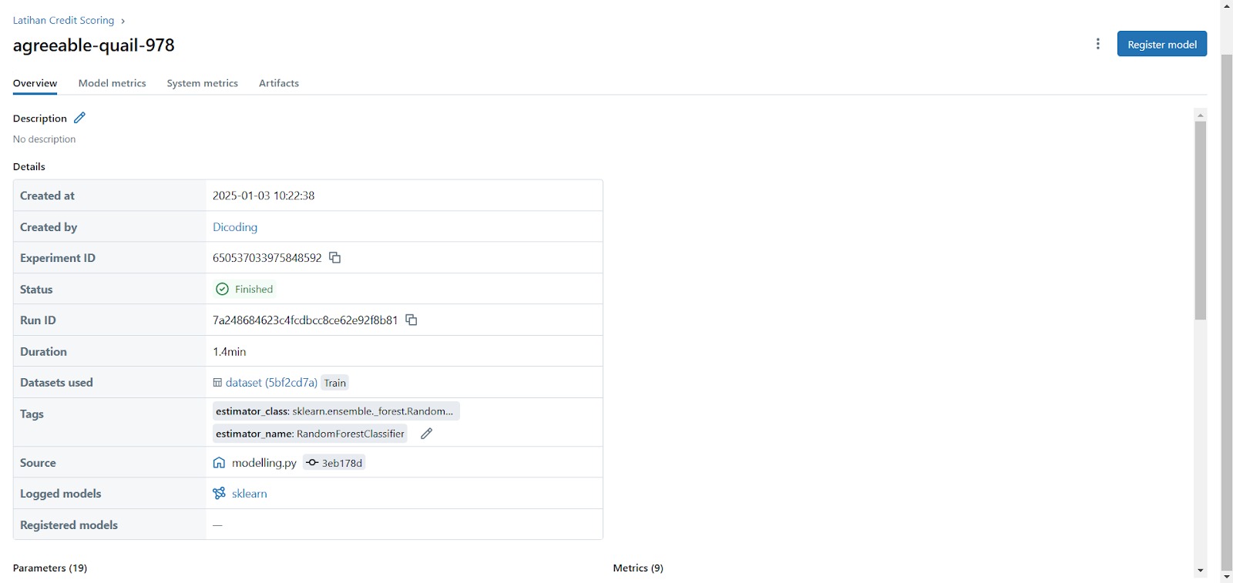Open the dataset (5bf2cd7a) link
The width and height of the screenshot is (1233, 583).
[x=271, y=383]
